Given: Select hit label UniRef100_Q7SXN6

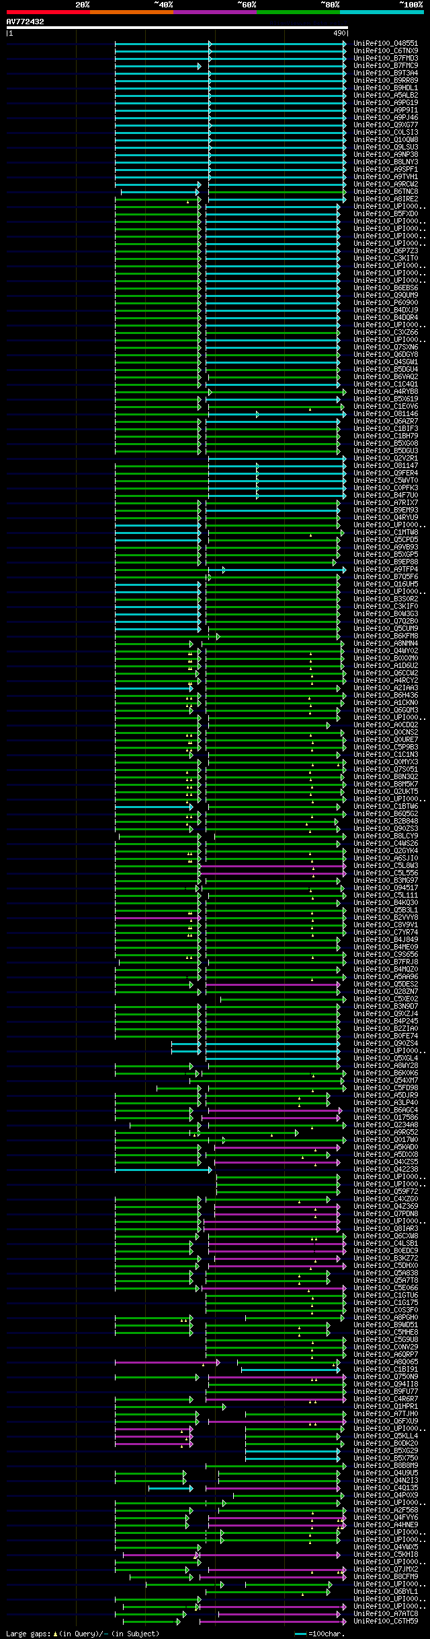Looking at the screenshot, I should point(386,347).
